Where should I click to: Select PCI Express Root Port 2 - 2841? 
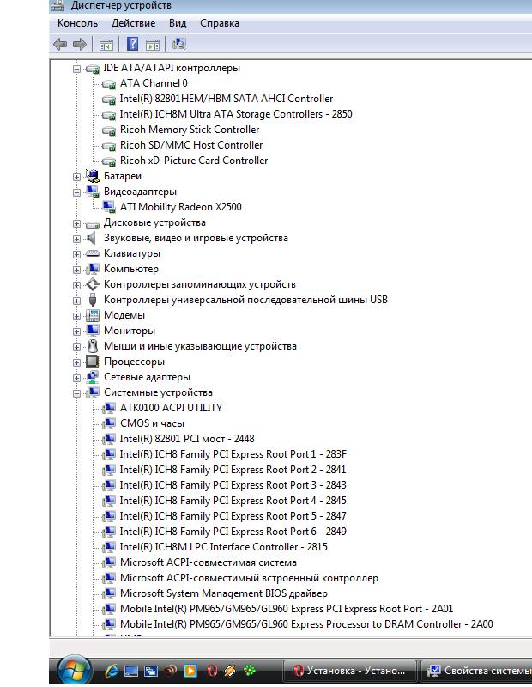[233, 470]
